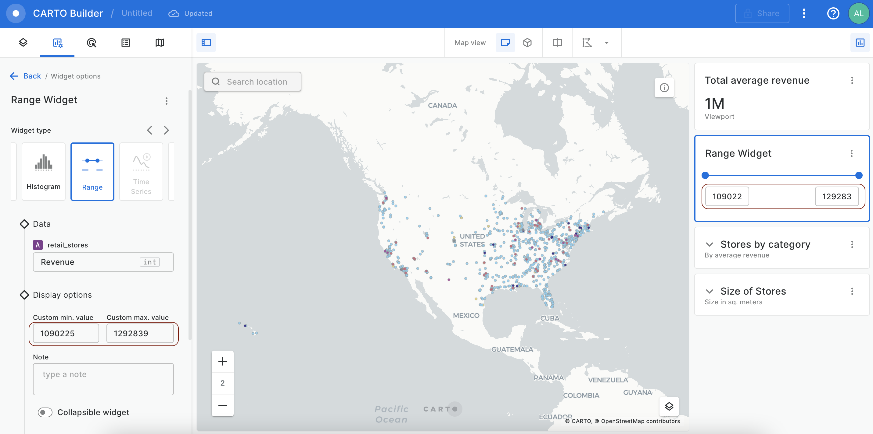Screen dimensions: 873x434
Task: Expand the Size of Stores widget
Action: [x=709, y=291]
